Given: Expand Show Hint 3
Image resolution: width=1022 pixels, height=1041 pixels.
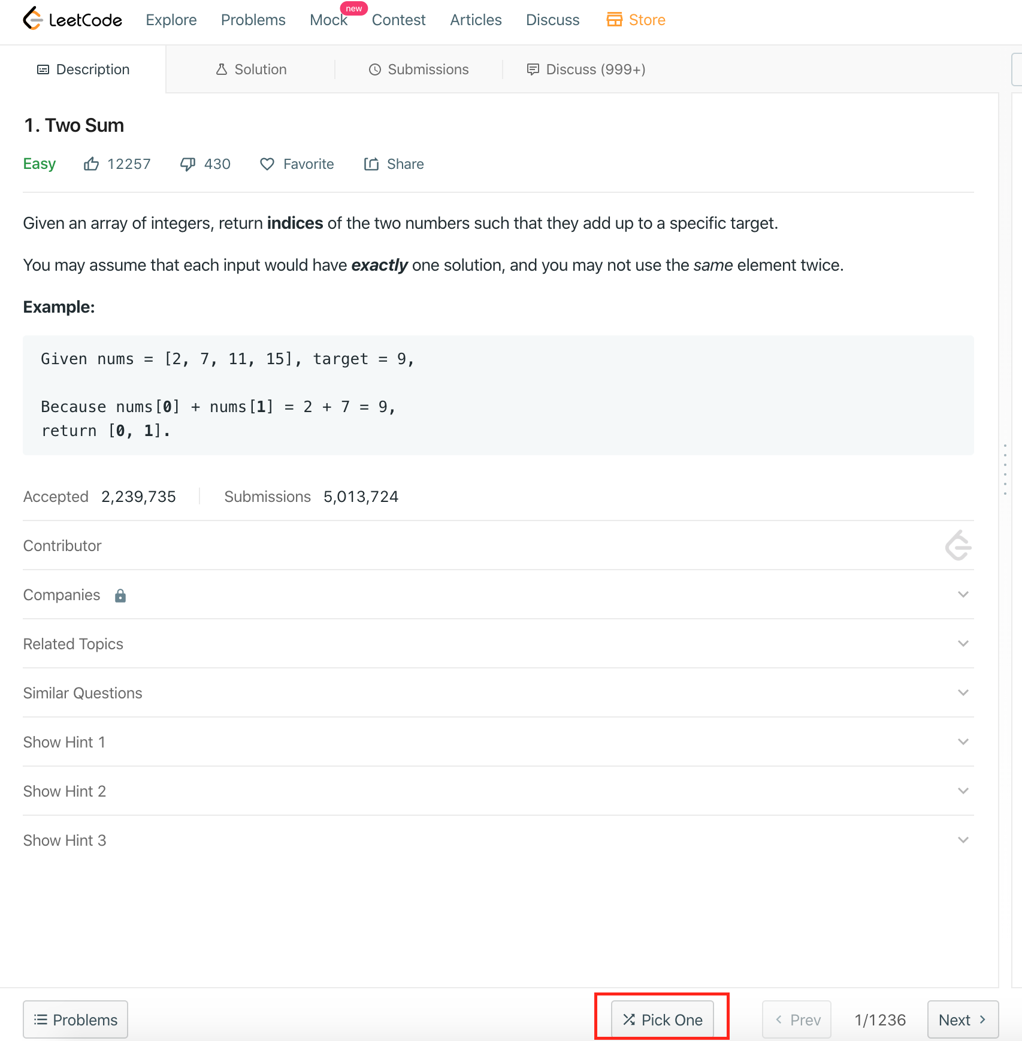Looking at the screenshot, I should [963, 840].
